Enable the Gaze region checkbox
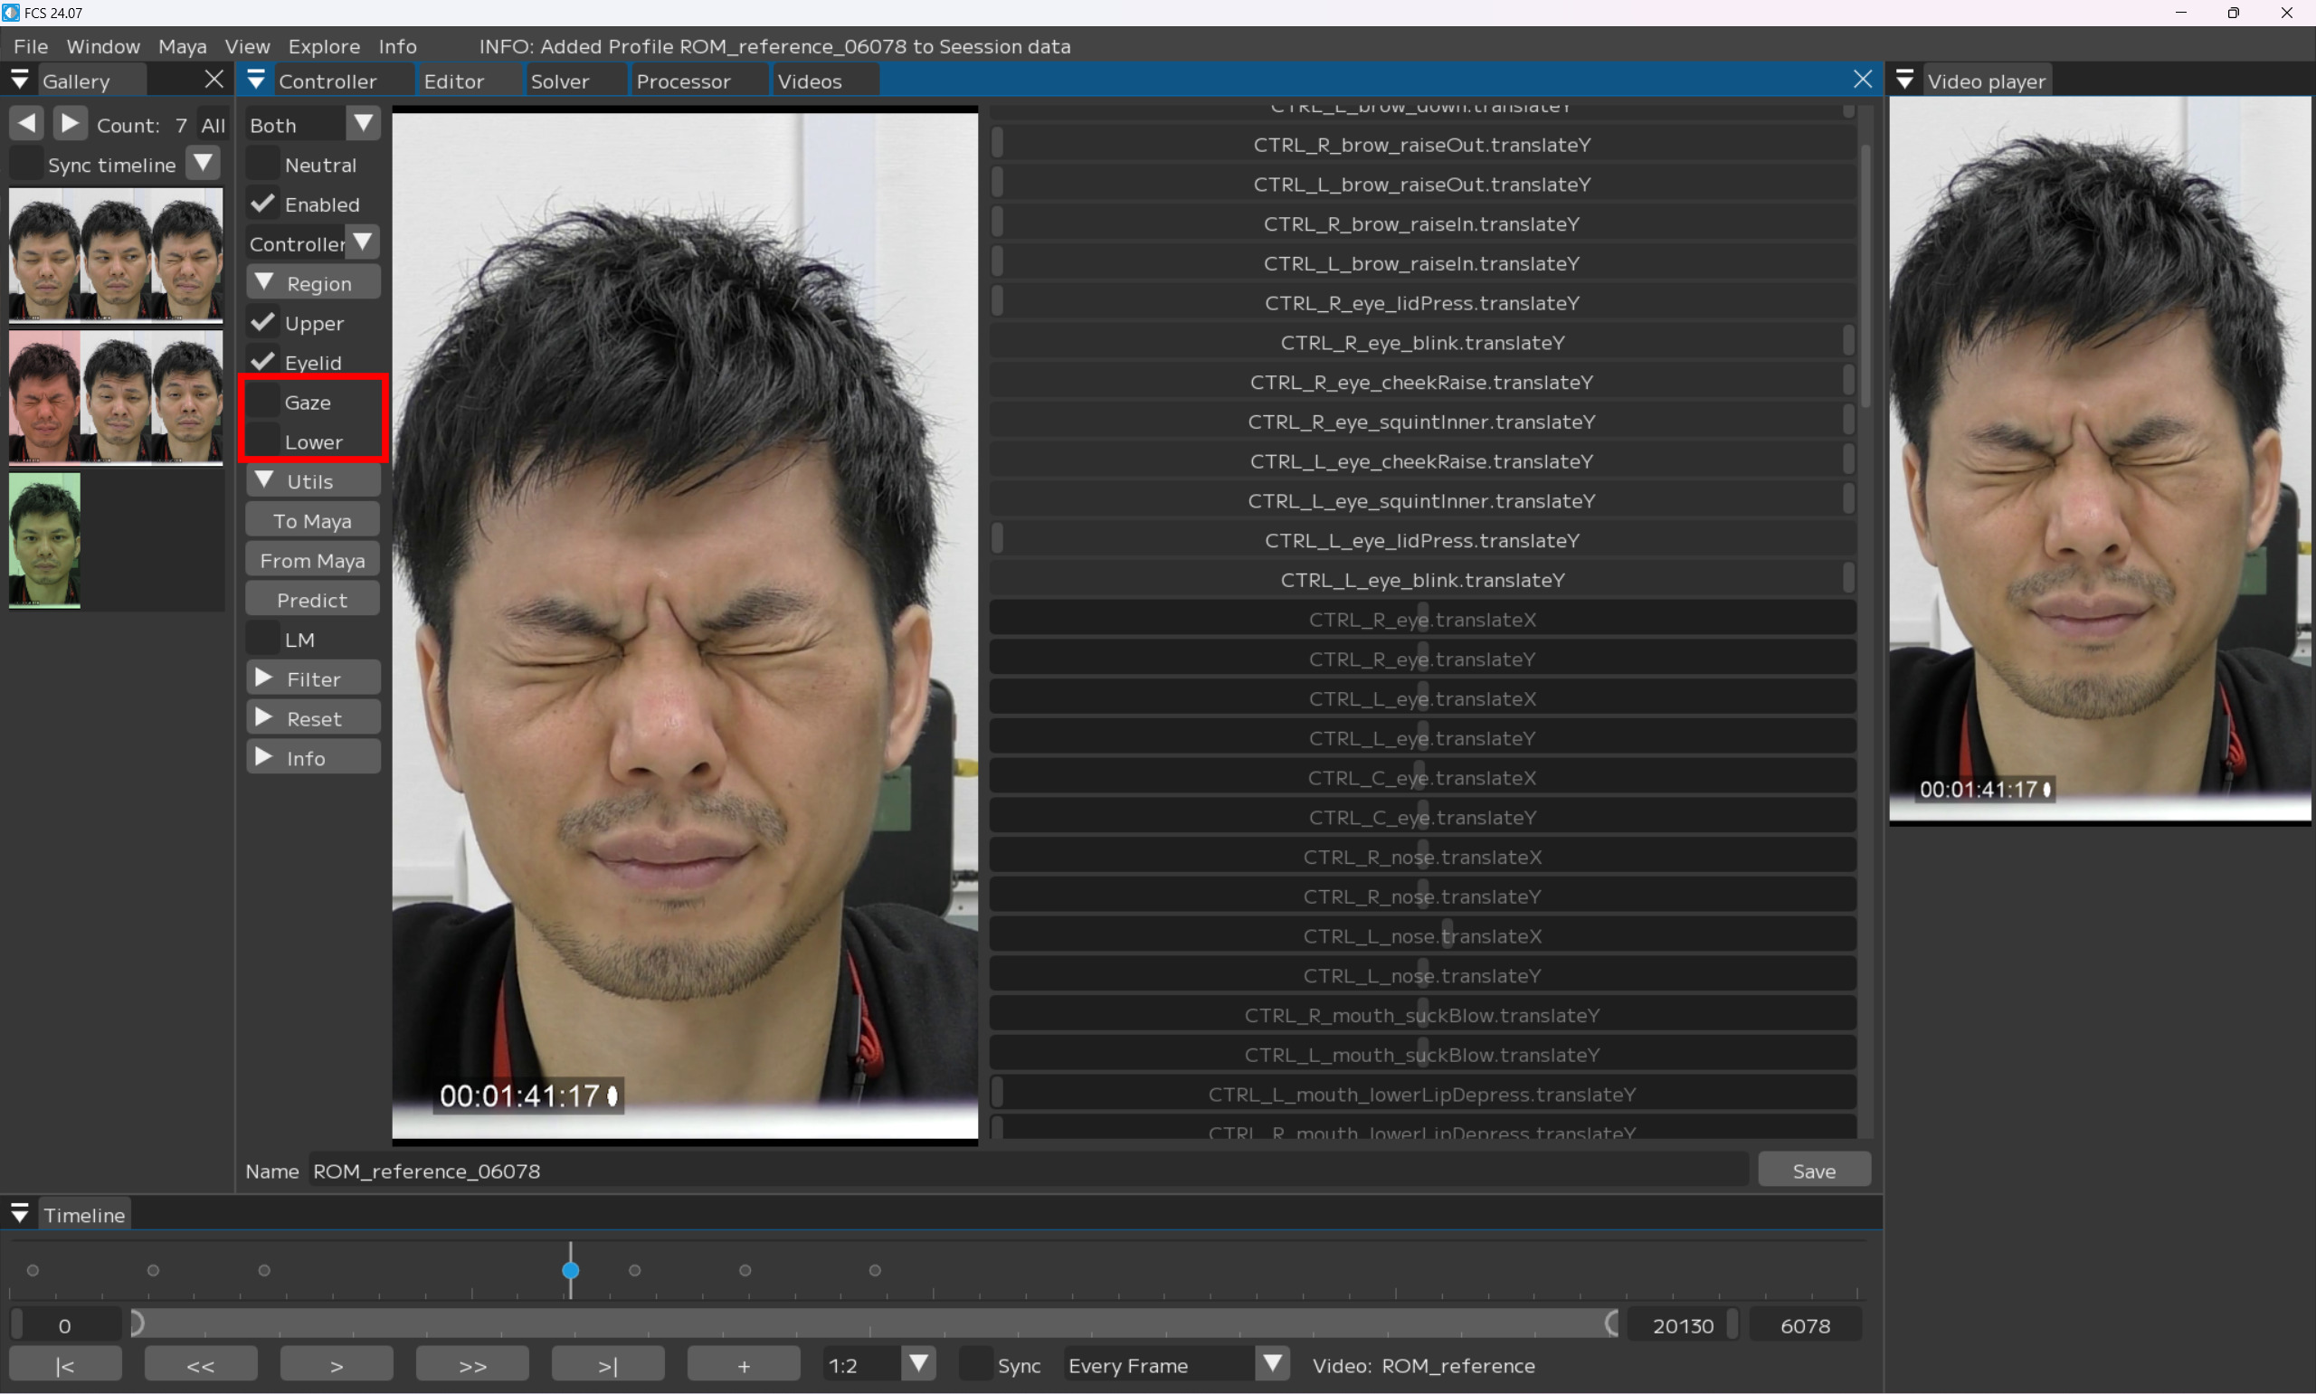The width and height of the screenshot is (2316, 1394). click(x=264, y=402)
